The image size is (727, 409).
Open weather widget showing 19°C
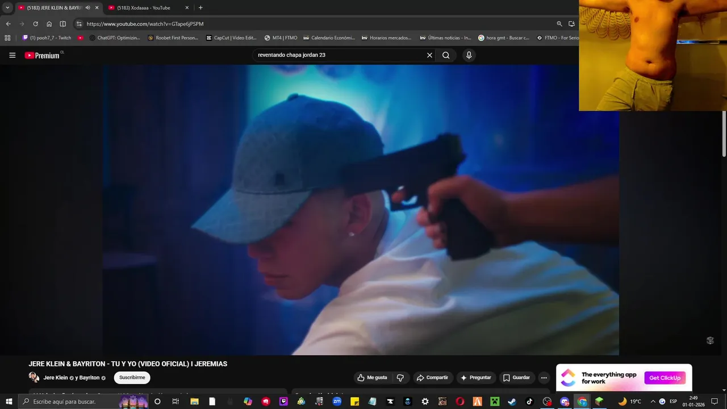(x=629, y=402)
